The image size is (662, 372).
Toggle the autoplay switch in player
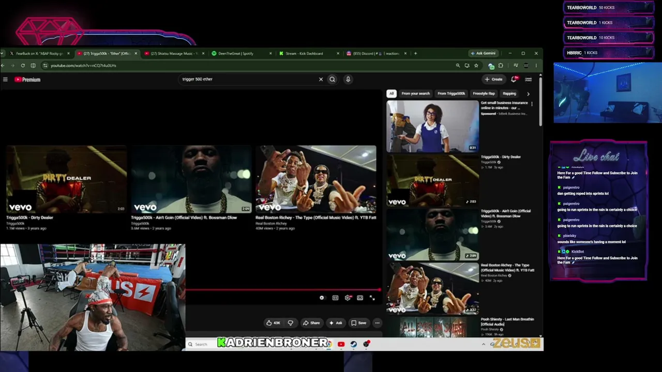click(322, 298)
